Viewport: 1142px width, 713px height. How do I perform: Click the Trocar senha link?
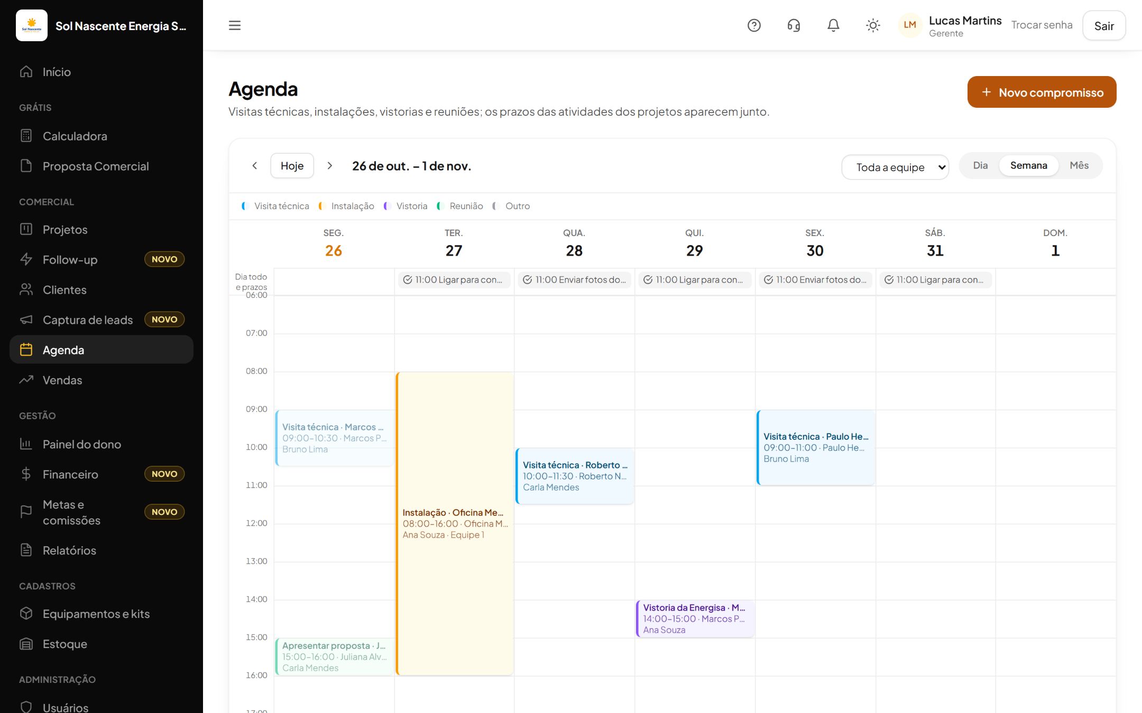tap(1042, 25)
